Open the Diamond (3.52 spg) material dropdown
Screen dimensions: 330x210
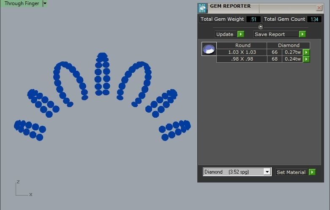pyautogui.click(x=267, y=172)
